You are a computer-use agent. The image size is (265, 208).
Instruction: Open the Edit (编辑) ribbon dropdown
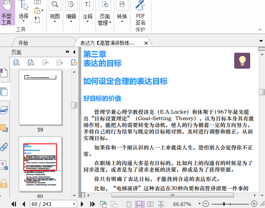pyautogui.click(x=71, y=12)
